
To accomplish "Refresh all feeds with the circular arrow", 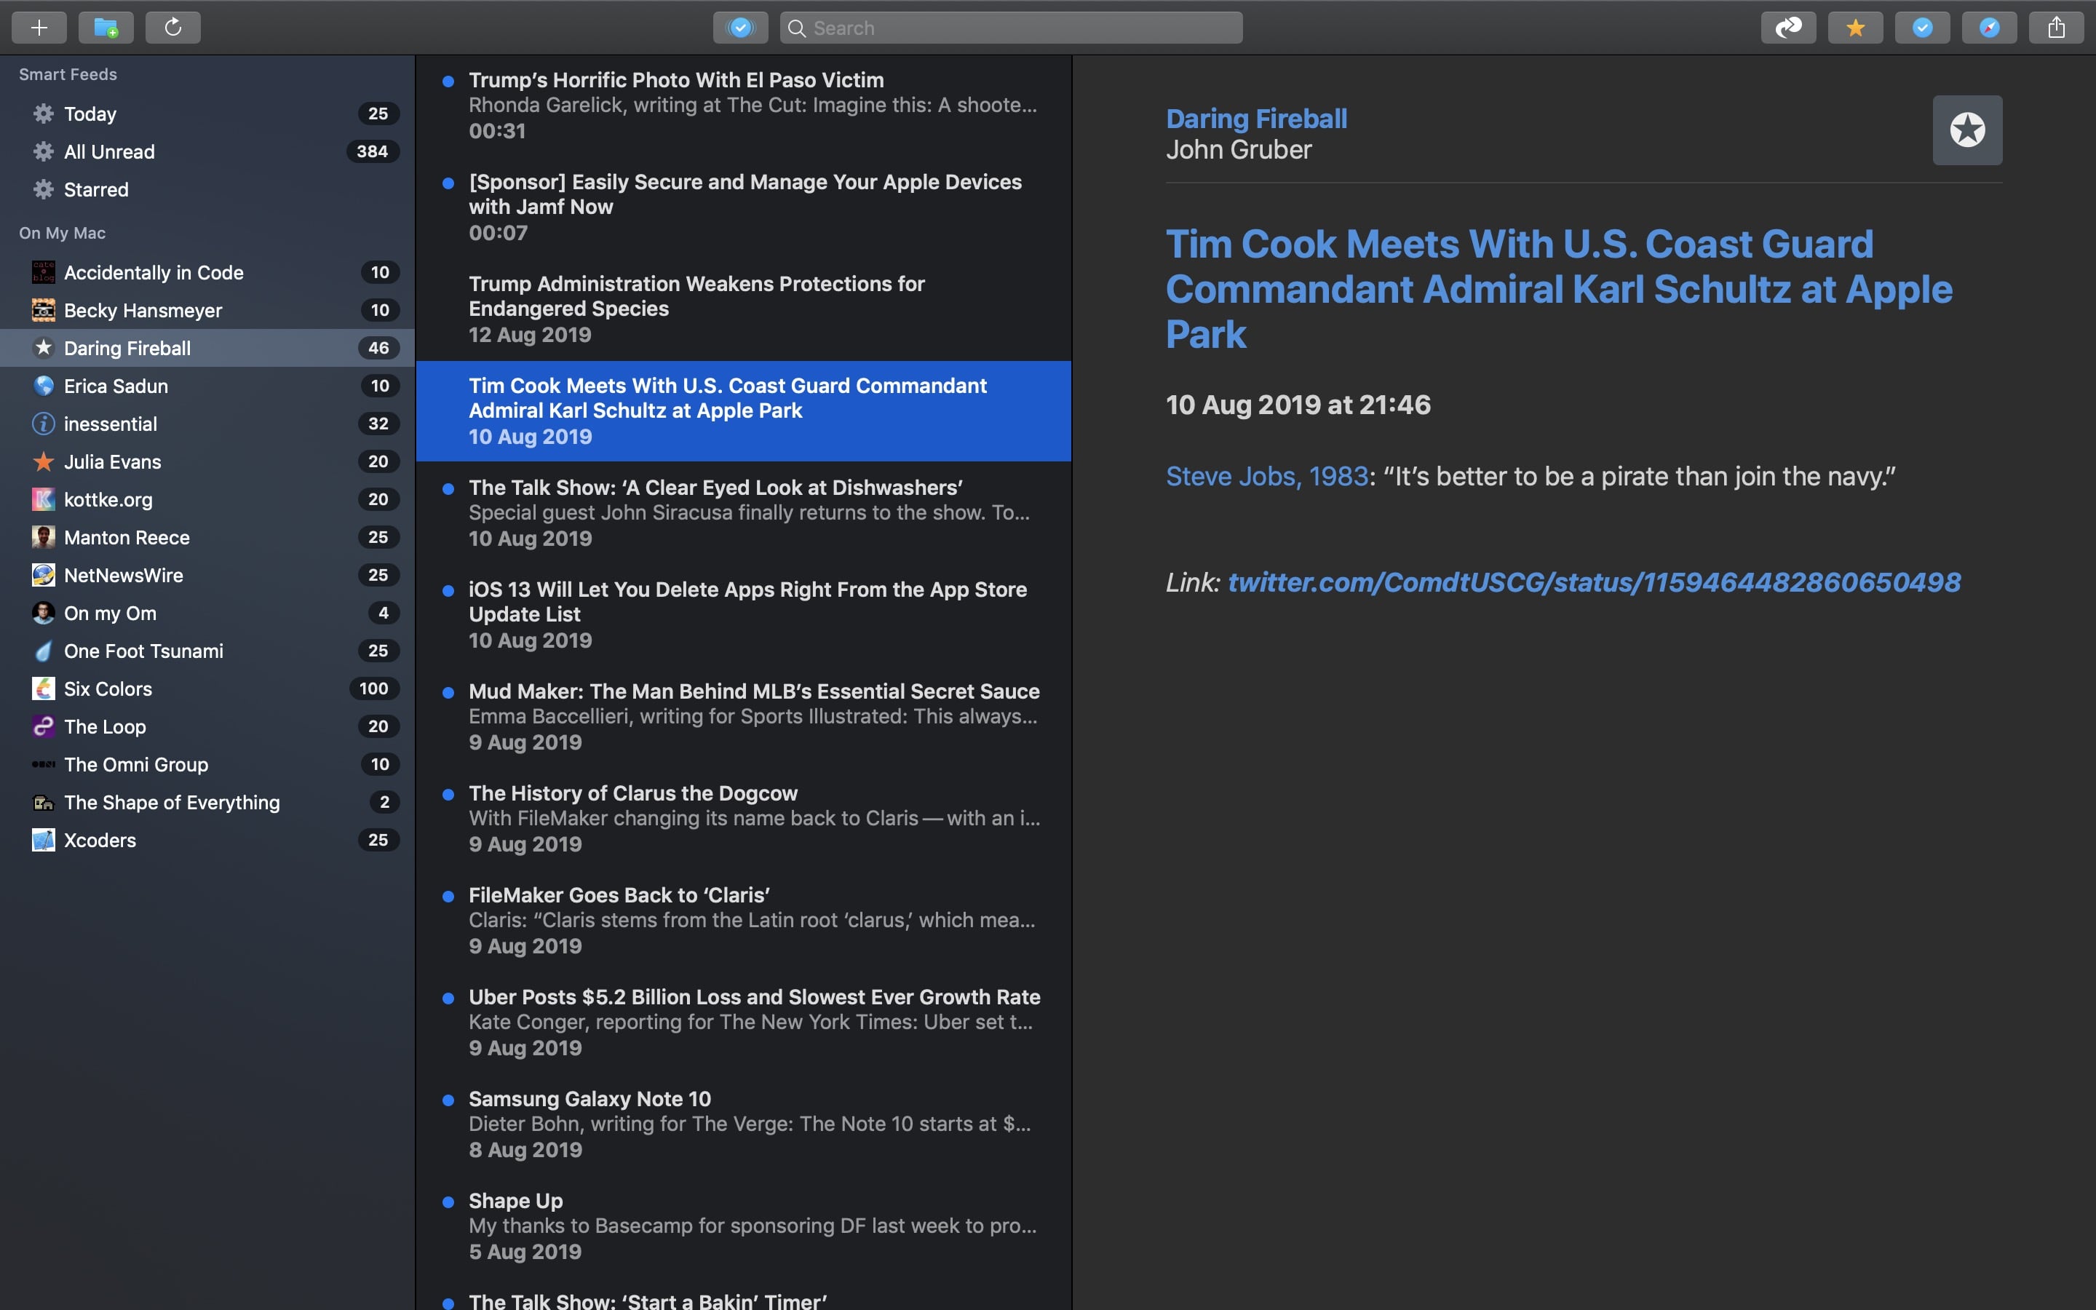I will click(x=173, y=28).
